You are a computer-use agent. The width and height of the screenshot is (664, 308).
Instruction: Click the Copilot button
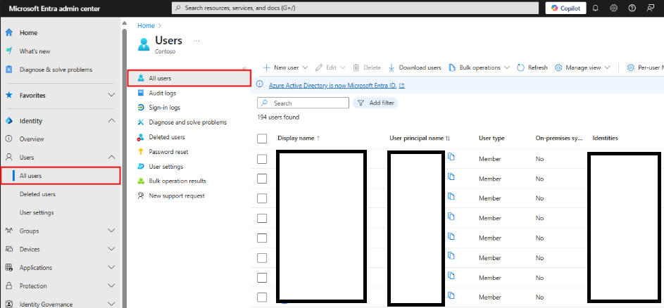pos(565,8)
